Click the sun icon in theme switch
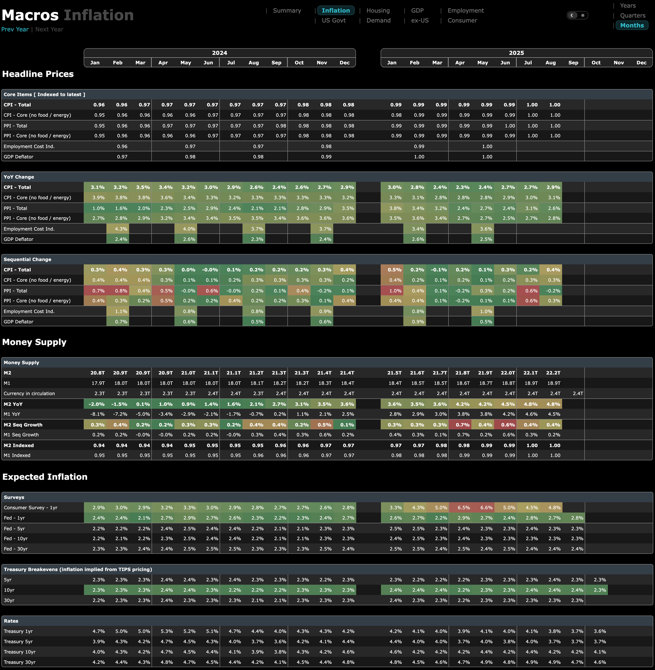Image resolution: width=655 pixels, height=670 pixels. coord(583,15)
